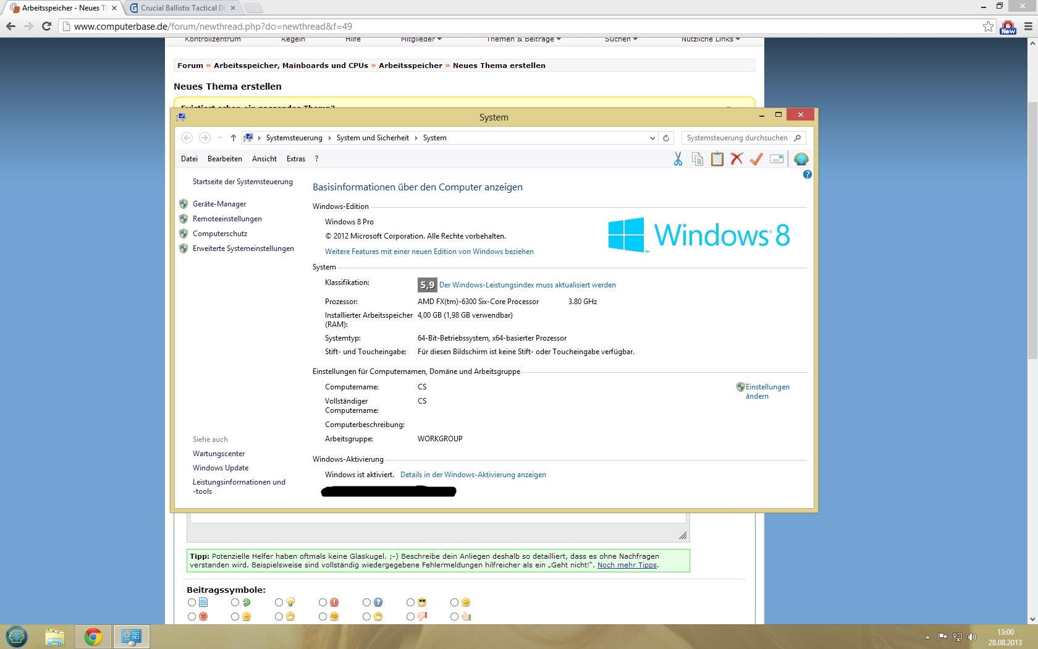Select the document post symbol radio button
The height and width of the screenshot is (649, 1038).
coord(192,602)
